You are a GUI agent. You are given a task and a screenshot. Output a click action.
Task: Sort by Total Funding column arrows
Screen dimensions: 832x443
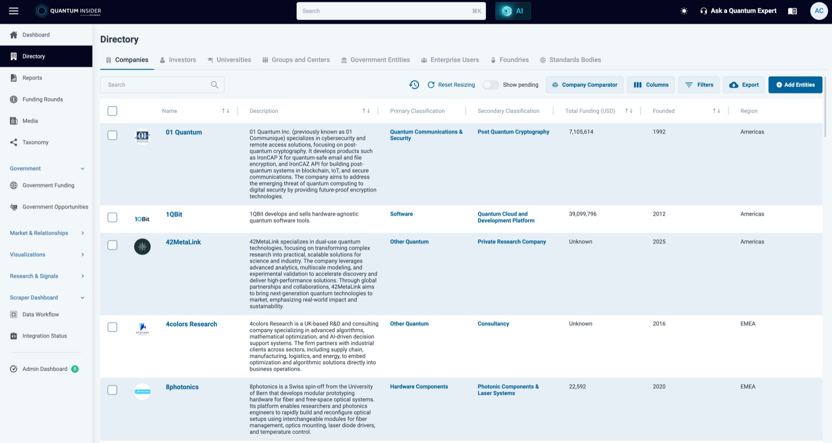(629, 111)
